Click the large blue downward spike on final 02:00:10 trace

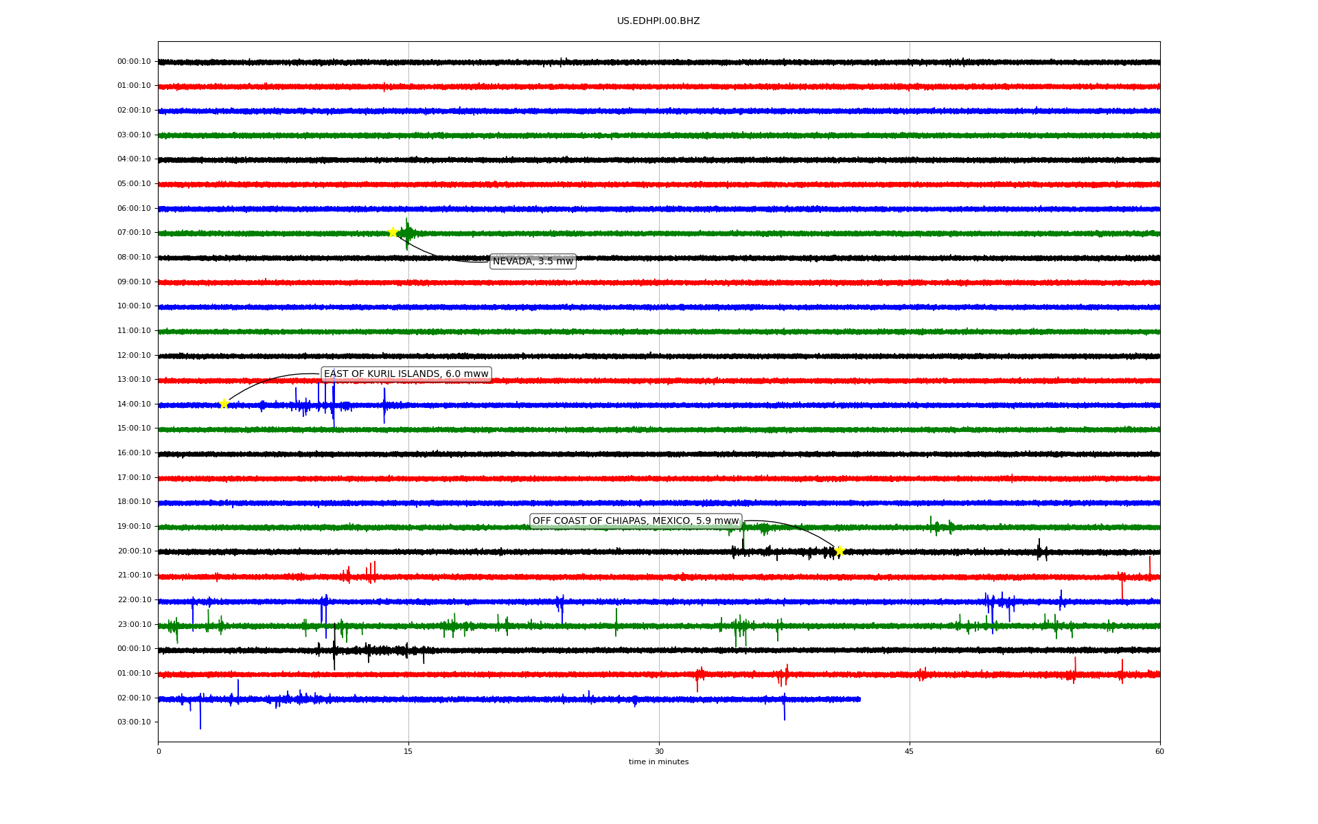(200, 711)
